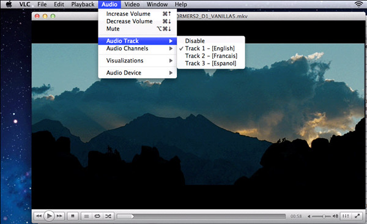Show the playlist with list icon
Screen dimensions: 367x224
point(86,216)
